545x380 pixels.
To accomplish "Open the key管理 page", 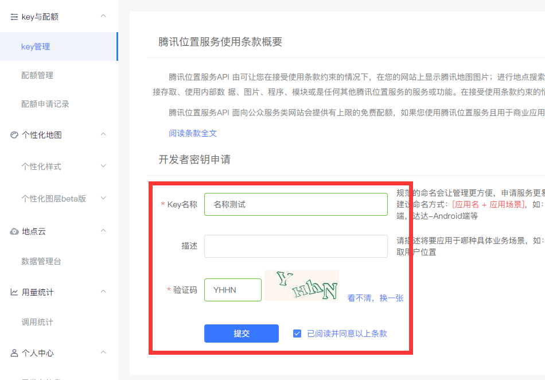I will (59, 46).
